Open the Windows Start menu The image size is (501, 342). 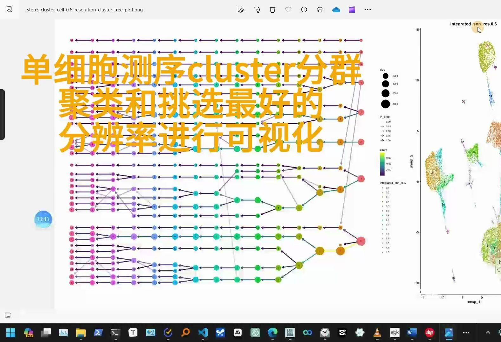coord(10,332)
